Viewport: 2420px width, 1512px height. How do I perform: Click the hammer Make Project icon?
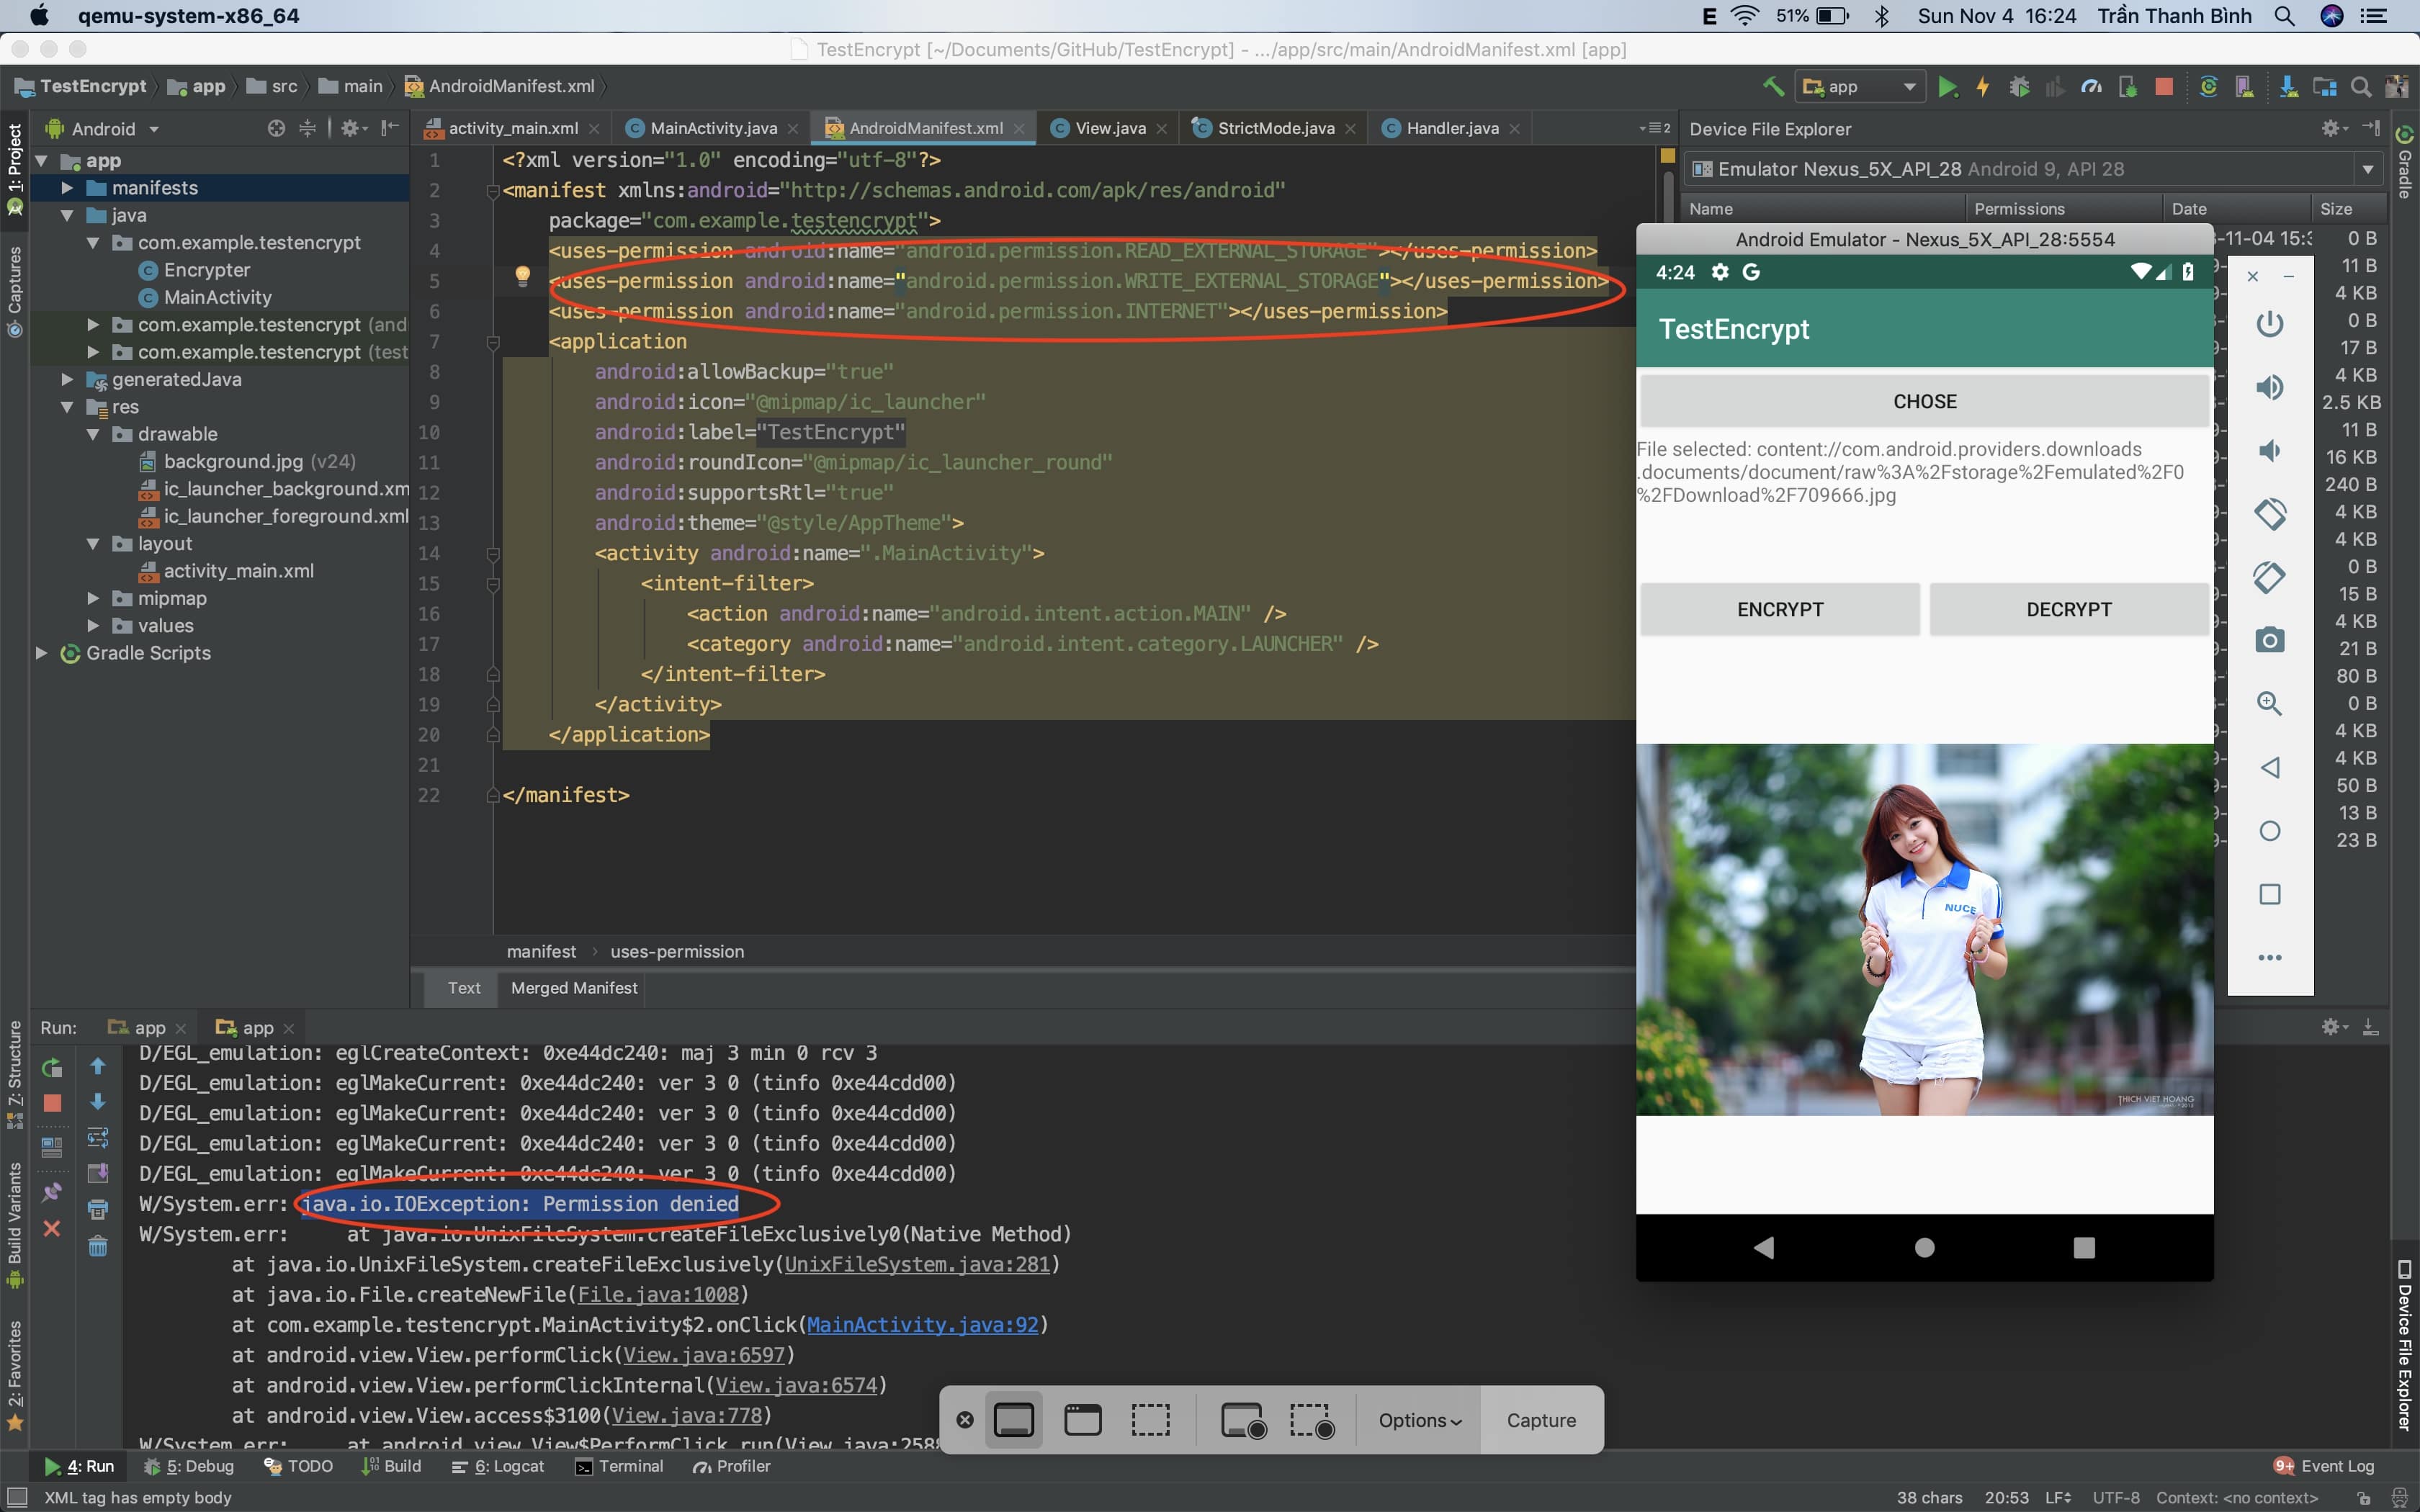point(1773,87)
